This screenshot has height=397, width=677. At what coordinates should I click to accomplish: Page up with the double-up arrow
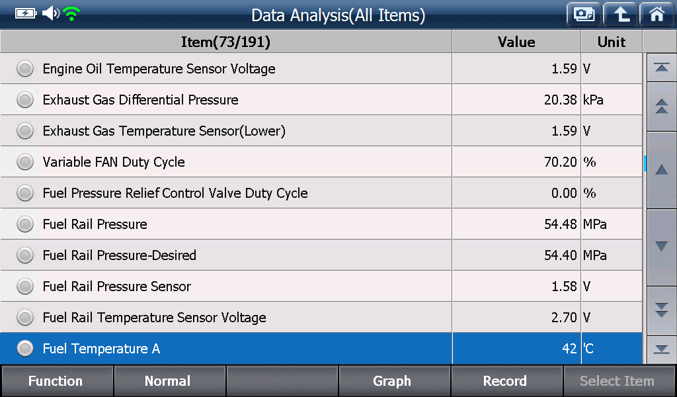coord(661,107)
